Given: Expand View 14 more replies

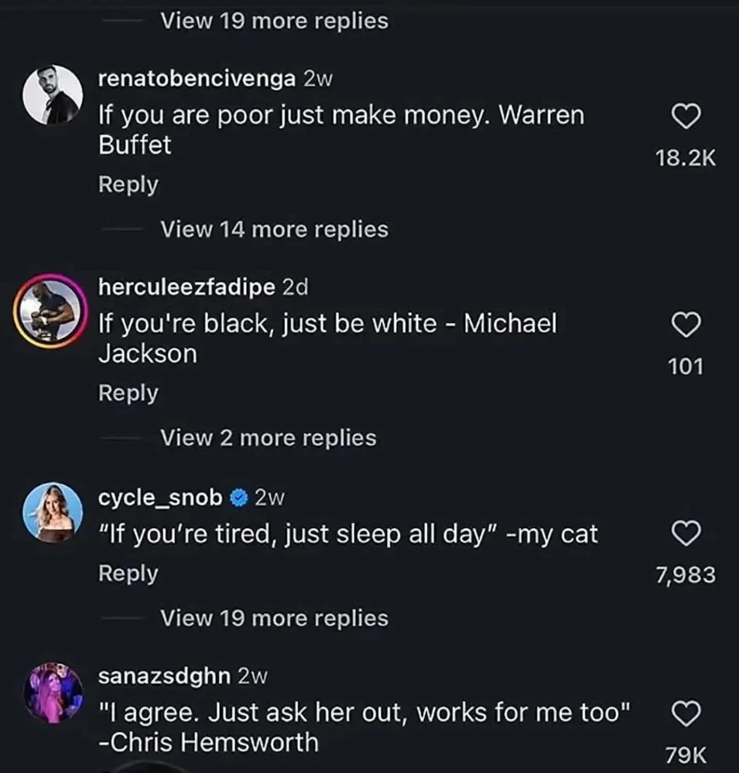Looking at the screenshot, I should [274, 229].
